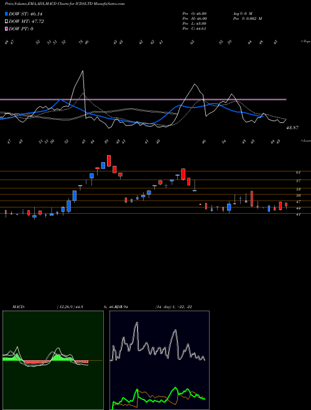
Task: Click the 61 price axis label
Action: [x=298, y=173]
